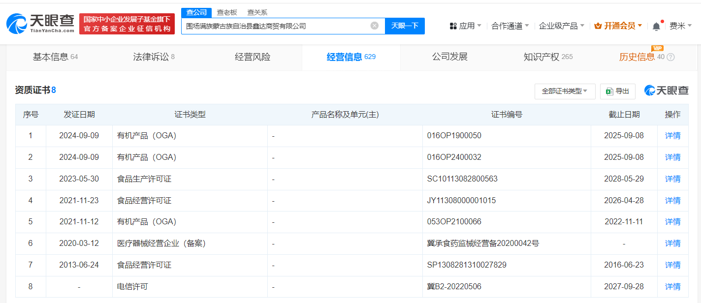This screenshot has height=303, width=701.
Task: Click the 国家中小企业发展子基金旗下 red banner
Action: click(127, 24)
